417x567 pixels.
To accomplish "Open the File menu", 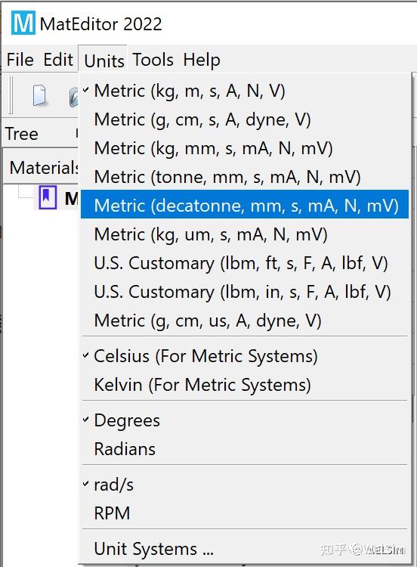I will click(20, 60).
